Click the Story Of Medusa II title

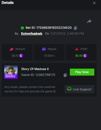point(35,69)
